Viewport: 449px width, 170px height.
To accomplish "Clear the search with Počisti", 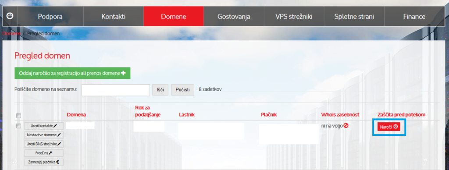I will 183,89.
